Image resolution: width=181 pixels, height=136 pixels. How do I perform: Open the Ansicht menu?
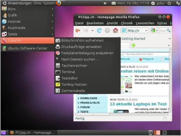[x=112, y=23]
